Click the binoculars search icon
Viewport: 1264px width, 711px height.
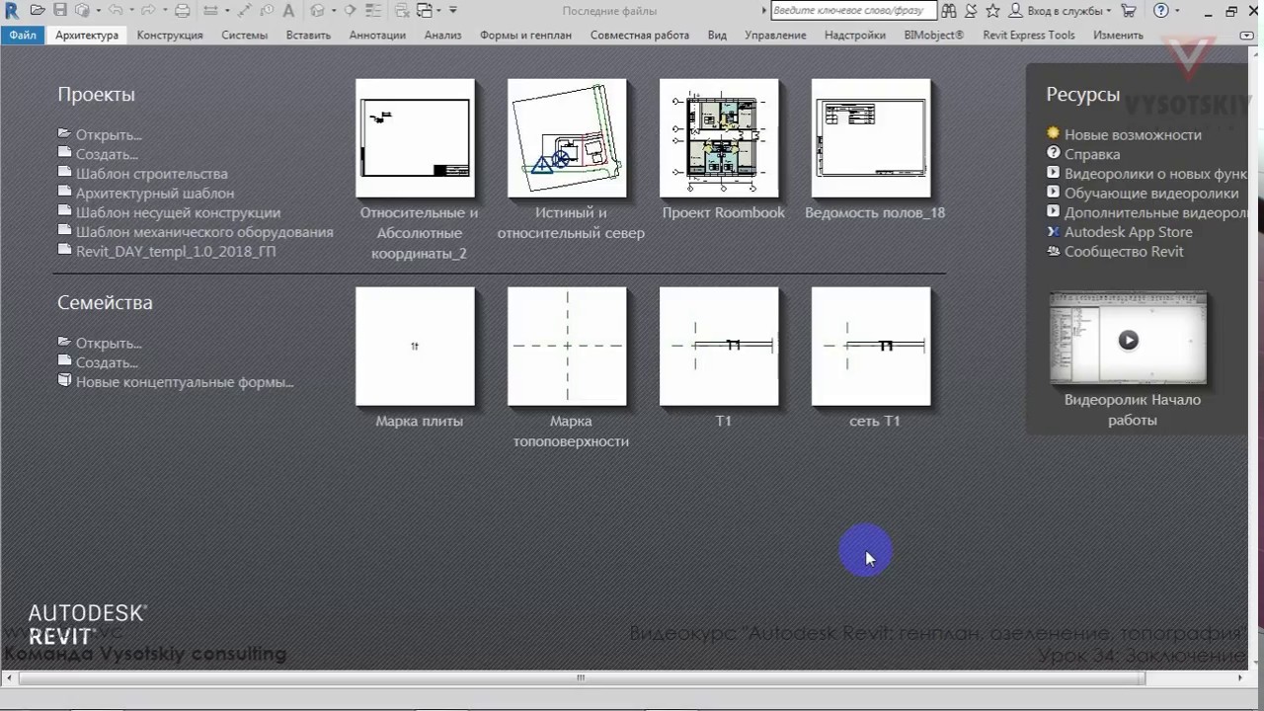coord(949,11)
